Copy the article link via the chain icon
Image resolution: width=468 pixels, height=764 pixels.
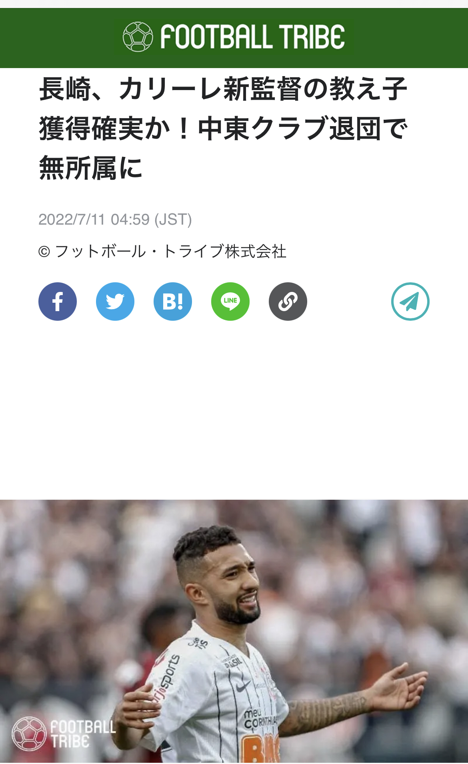[x=288, y=302]
